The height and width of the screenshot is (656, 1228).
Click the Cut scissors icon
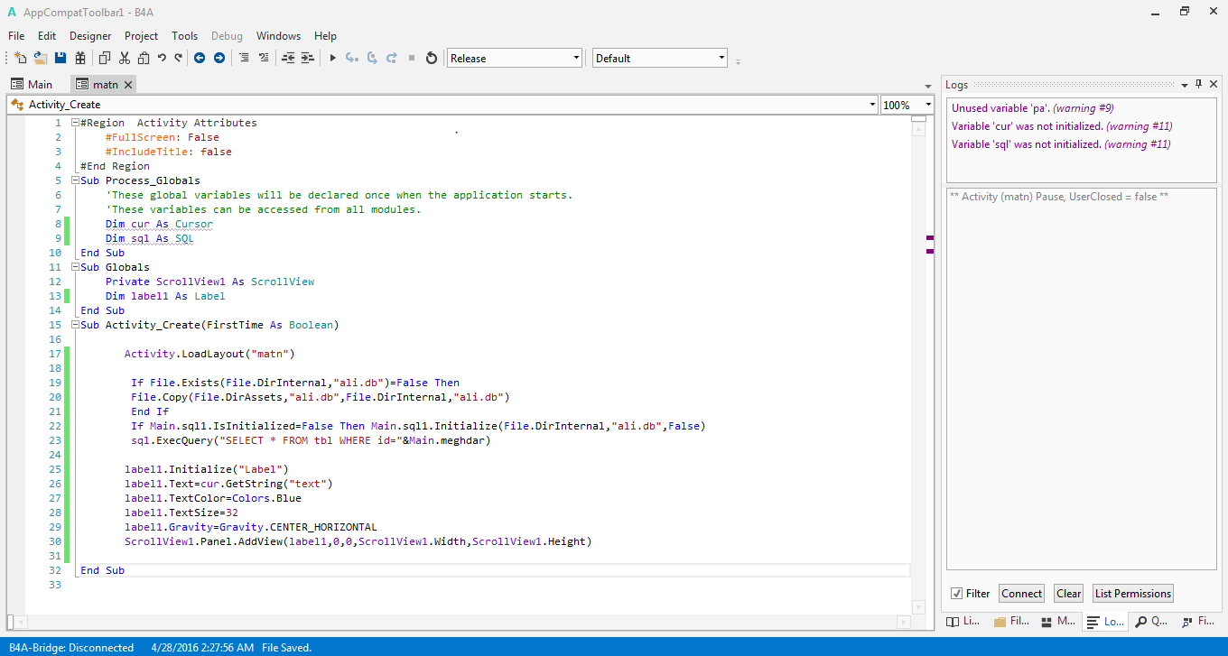(124, 58)
